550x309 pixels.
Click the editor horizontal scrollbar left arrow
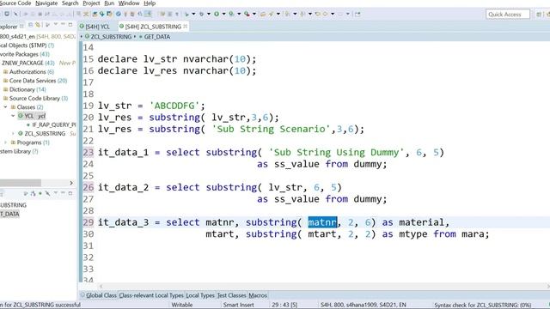[x=101, y=286]
